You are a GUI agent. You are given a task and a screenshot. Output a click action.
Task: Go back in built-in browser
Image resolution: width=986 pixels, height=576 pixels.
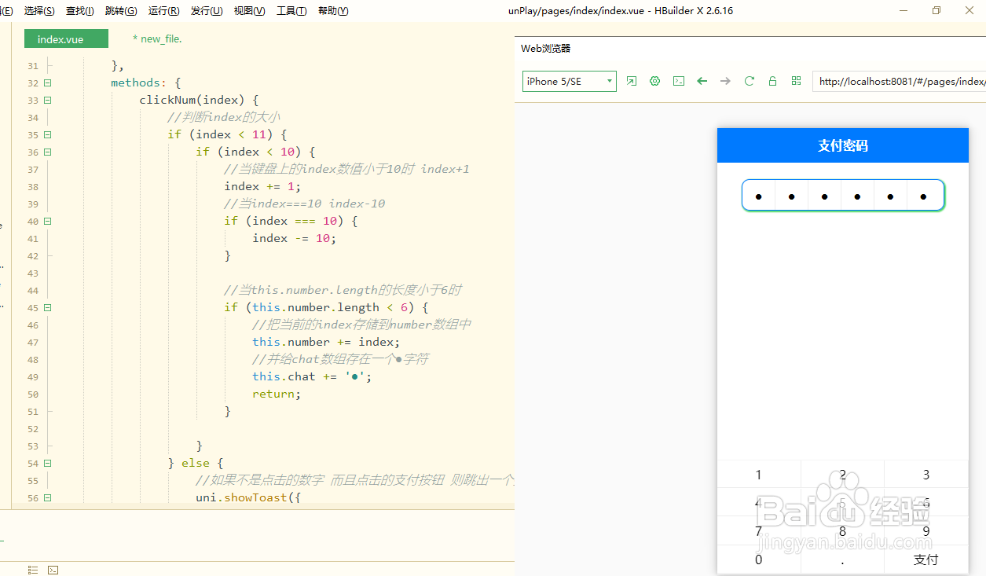tap(702, 81)
